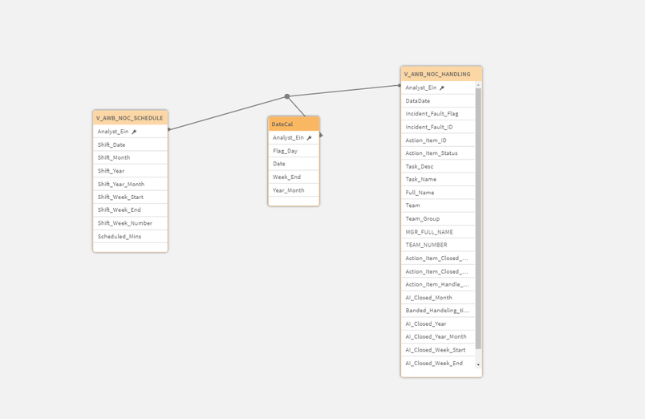This screenshot has height=419, width=645.
Task: Click the association junction node above DateCal
Action: tap(287, 96)
